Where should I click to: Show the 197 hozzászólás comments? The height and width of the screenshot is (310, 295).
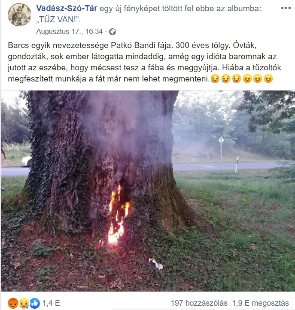pyautogui.click(x=199, y=303)
